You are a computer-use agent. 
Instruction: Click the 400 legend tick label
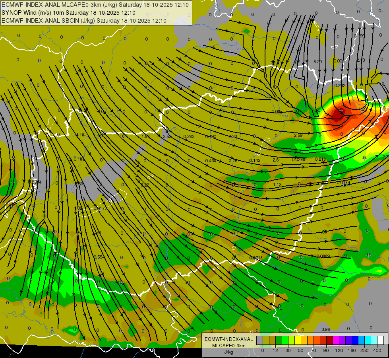[x=377, y=350]
